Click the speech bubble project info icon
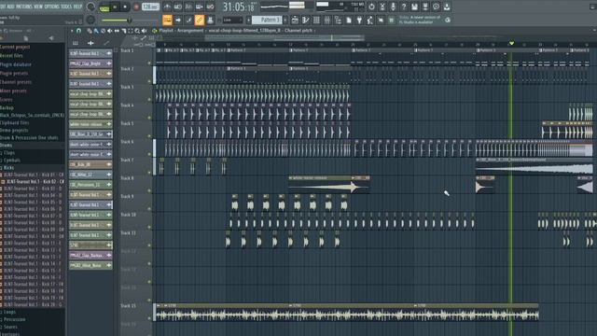Screen dimensions: 597x336 click(436, 7)
